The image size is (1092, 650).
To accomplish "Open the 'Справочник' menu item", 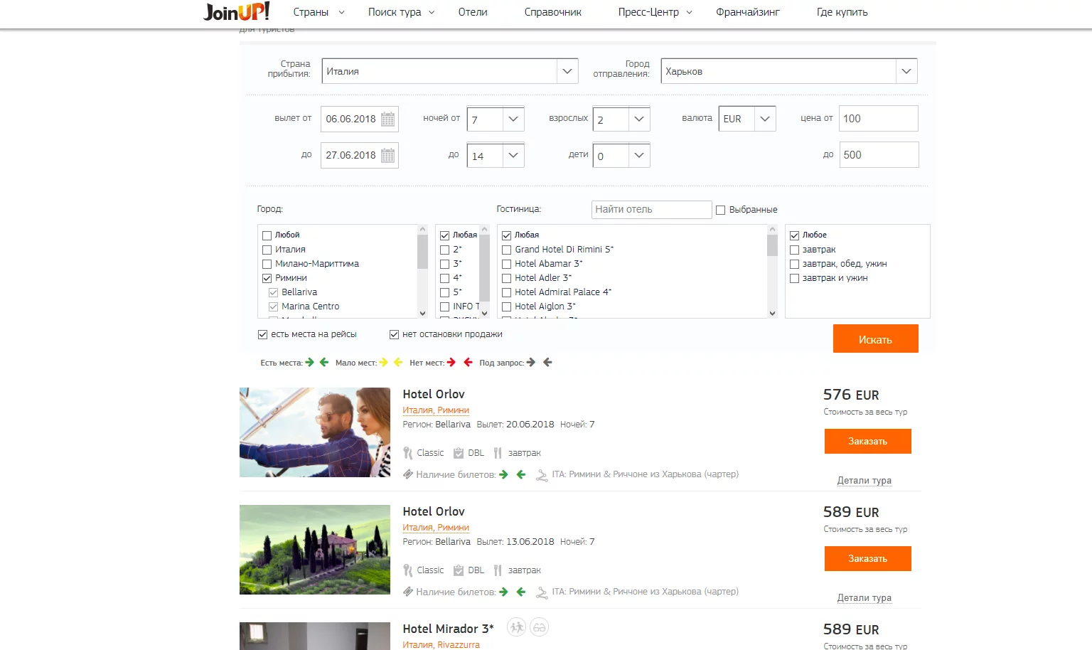I will coord(552,12).
